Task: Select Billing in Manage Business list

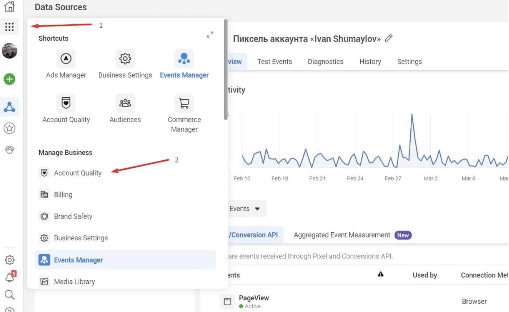Action: tap(125, 195)
